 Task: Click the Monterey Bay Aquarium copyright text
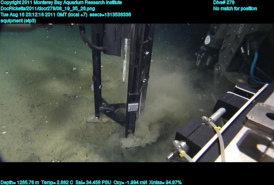point(61,3)
